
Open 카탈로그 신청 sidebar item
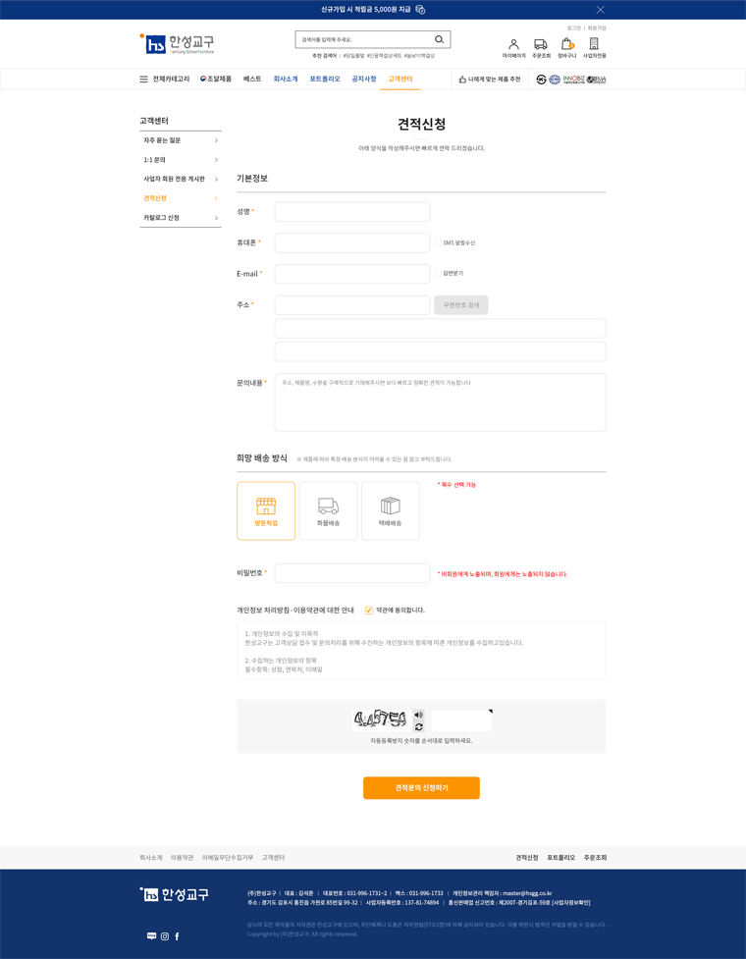point(181,218)
